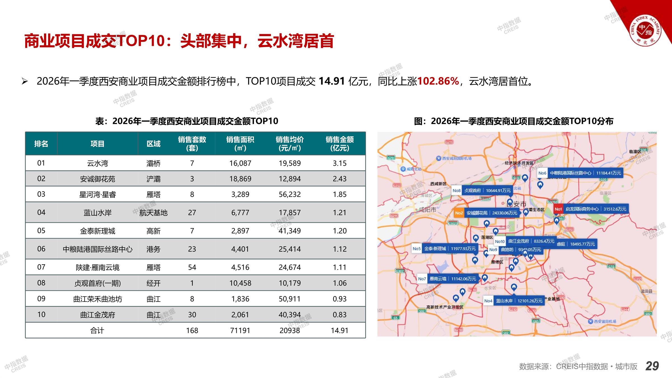672x378 pixels.
Task: Click the Xi'an Lantian Airport plane icon
Action: click(590, 321)
